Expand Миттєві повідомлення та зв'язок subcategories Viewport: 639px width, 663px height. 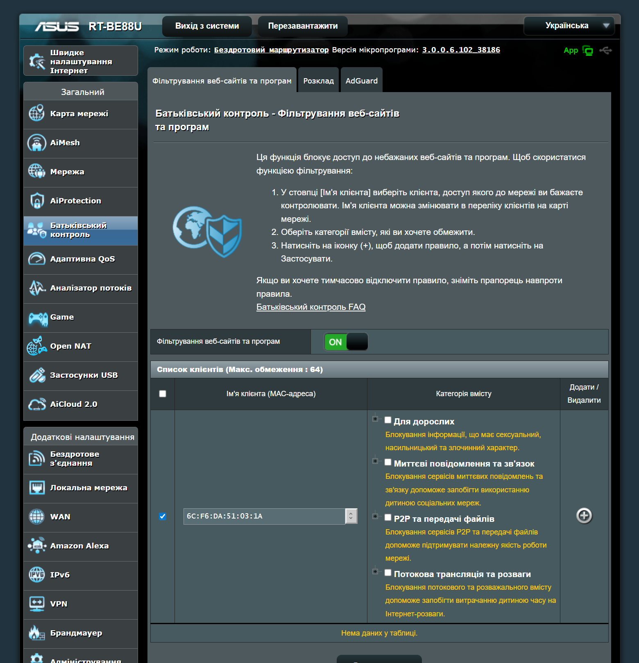375,461
